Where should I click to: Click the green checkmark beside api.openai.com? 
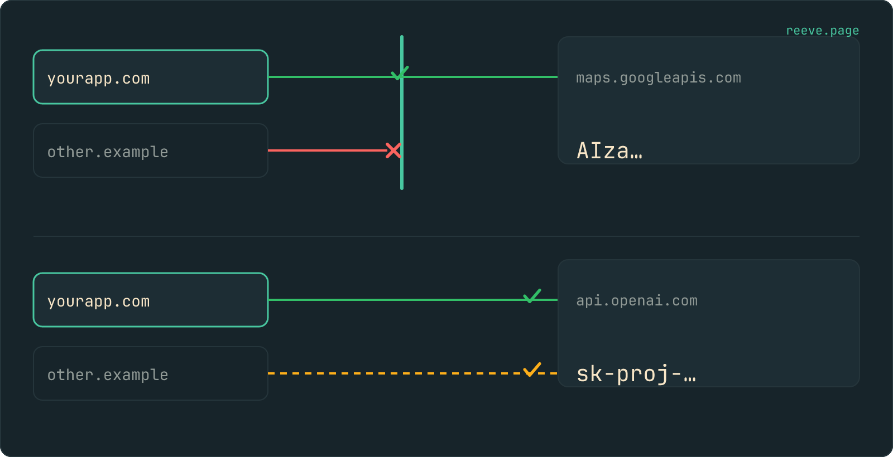tap(532, 296)
